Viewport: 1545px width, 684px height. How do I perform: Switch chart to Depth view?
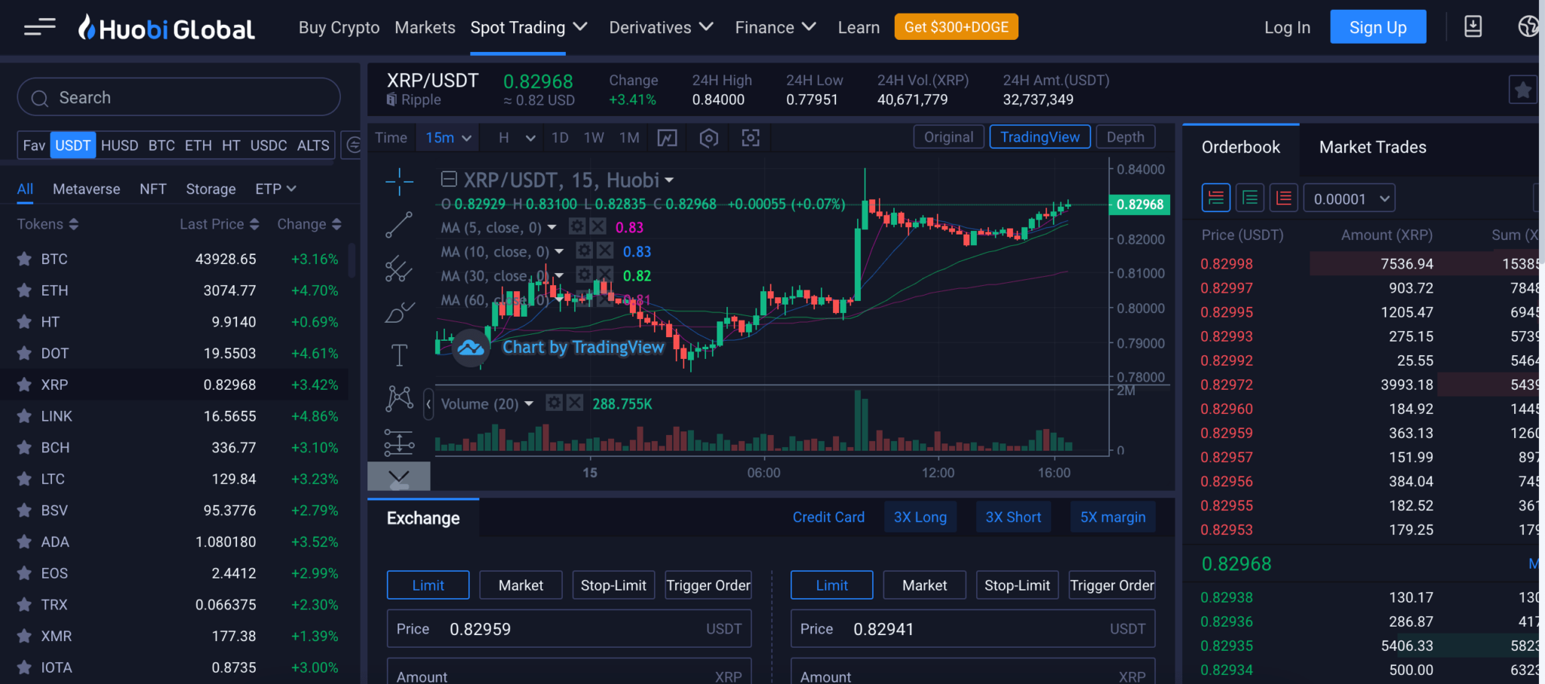[x=1125, y=137]
